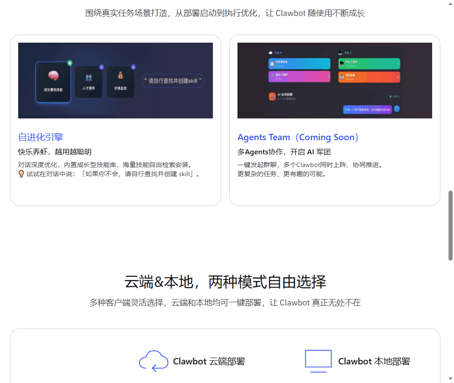Viewport: 454px width, 383px height.
Task: Click the monitor icon for 本地部署
Action: click(318, 361)
